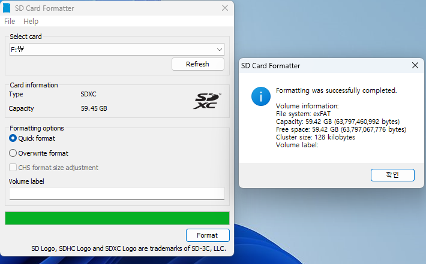Click the 'Volume information:' heading in the dialog
Screen dimensions: 426x264
point(307,106)
